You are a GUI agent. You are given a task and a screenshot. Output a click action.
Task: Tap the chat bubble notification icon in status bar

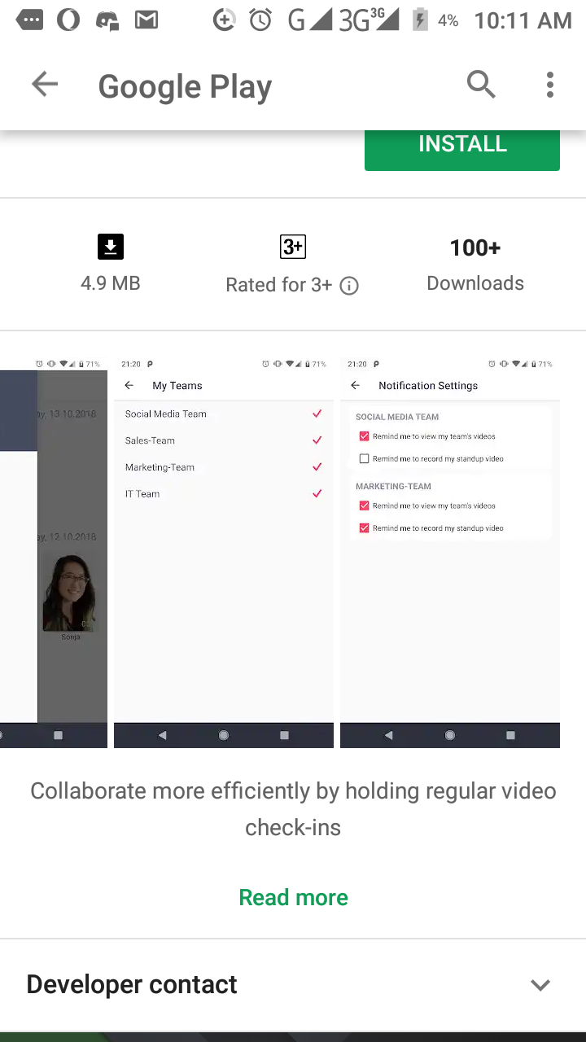[29, 20]
